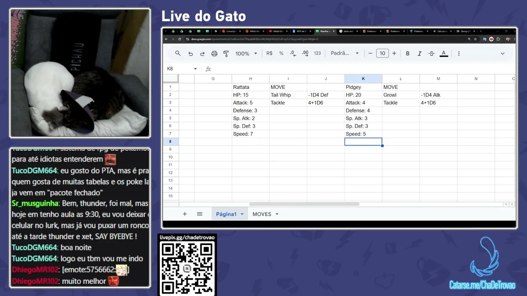Select the Tail Whip cell
527x296 pixels.
(288, 95)
